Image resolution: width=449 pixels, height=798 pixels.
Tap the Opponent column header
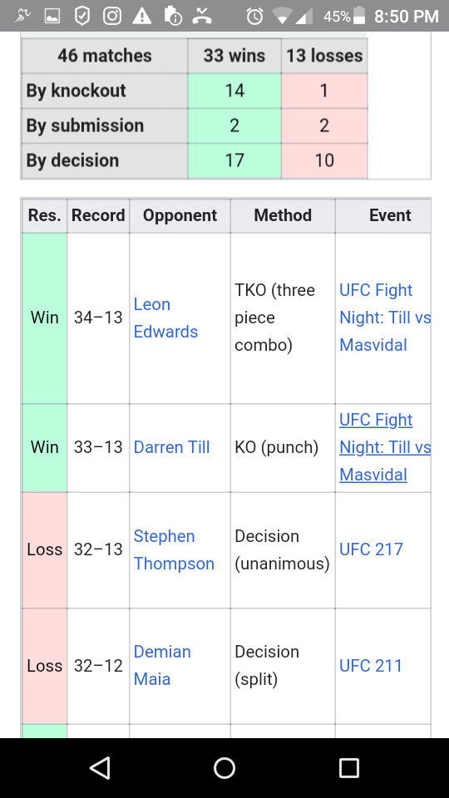pos(180,215)
